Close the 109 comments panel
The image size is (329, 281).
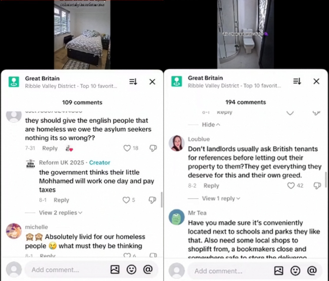pyautogui.click(x=152, y=82)
